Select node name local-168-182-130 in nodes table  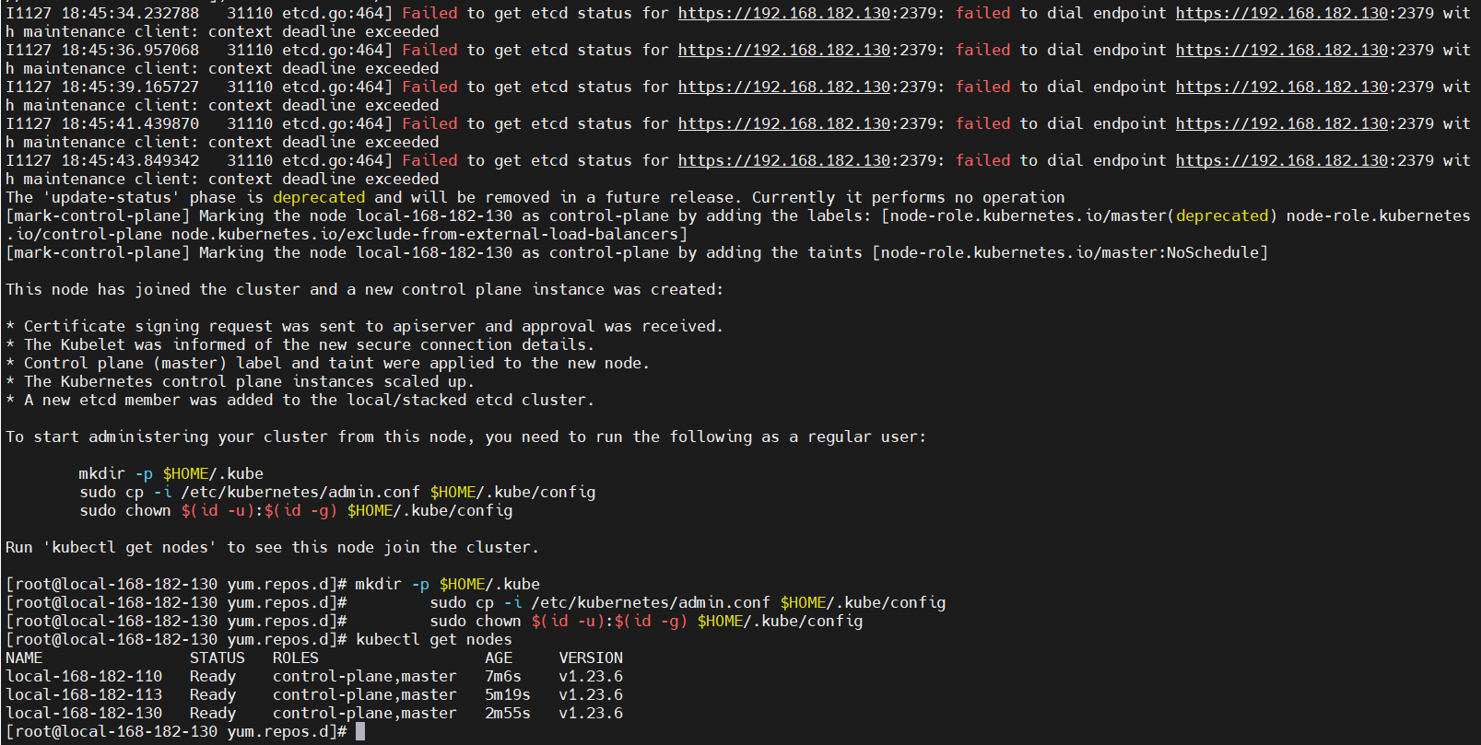[x=84, y=713]
